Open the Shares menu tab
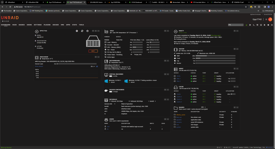 [x=22, y=25]
